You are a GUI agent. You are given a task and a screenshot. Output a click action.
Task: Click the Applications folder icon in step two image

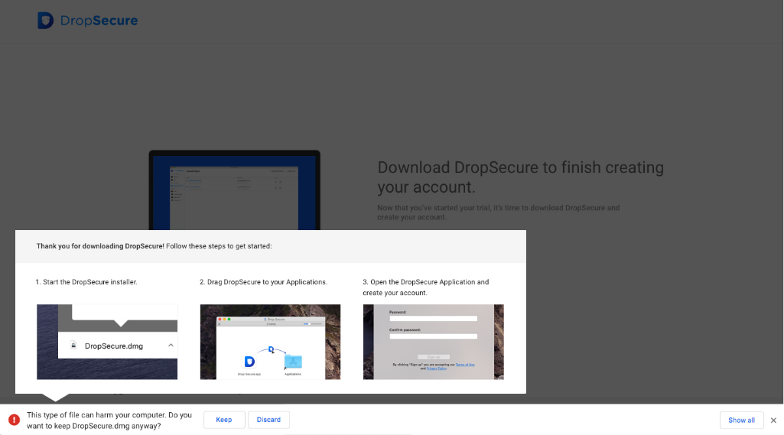pyautogui.click(x=293, y=362)
